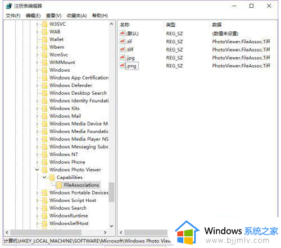281x248 pixels.
Task: Click the WIMMount folder icon
Action: [x=44, y=62]
